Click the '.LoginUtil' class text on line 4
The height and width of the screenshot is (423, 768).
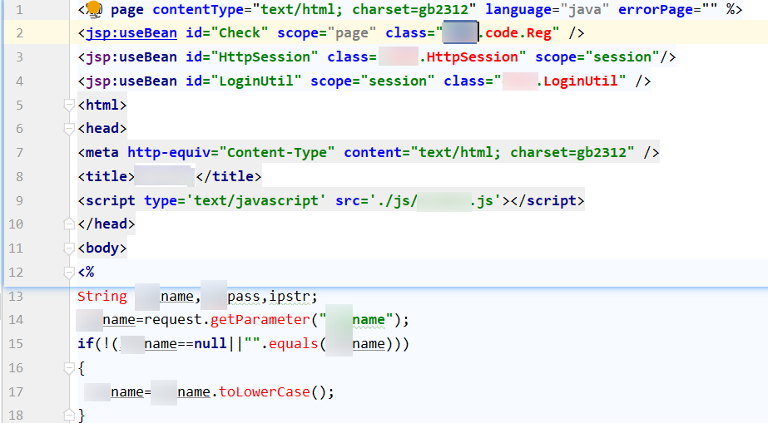pos(577,81)
